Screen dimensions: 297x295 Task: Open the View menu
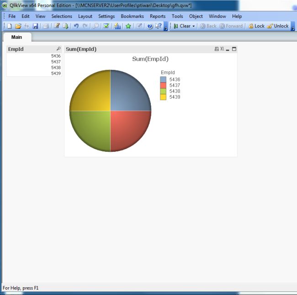point(40,16)
